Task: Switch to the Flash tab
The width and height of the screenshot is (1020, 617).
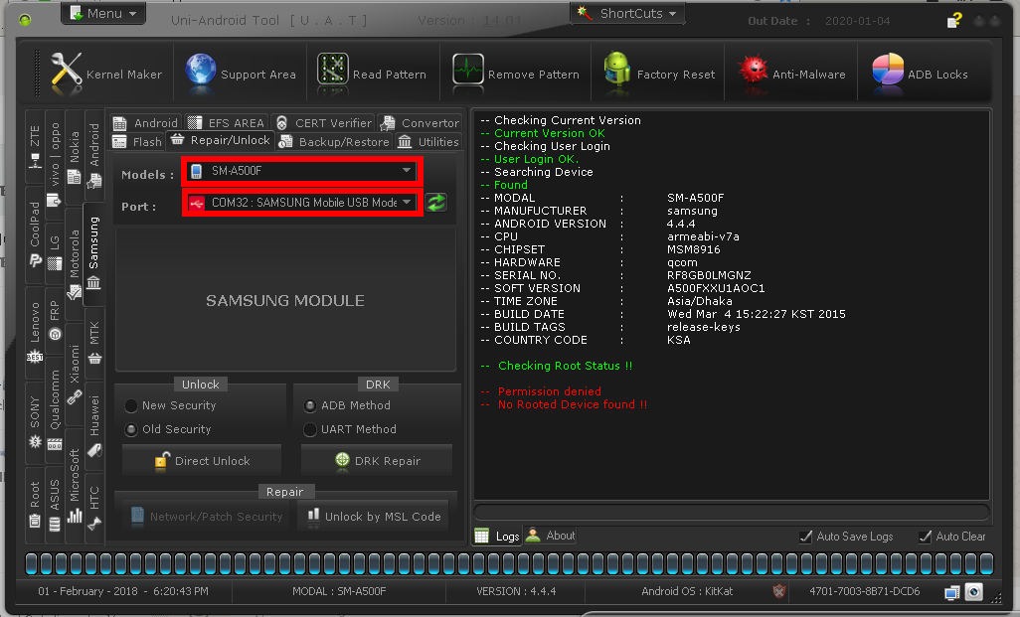Action: pos(137,142)
